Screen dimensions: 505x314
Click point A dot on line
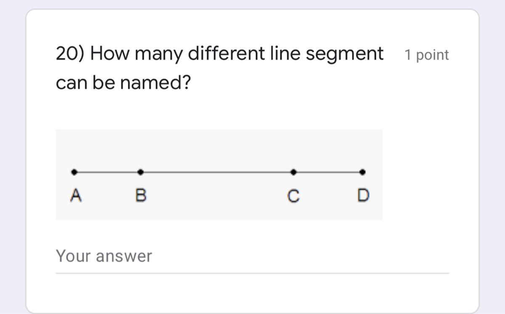tap(74, 172)
